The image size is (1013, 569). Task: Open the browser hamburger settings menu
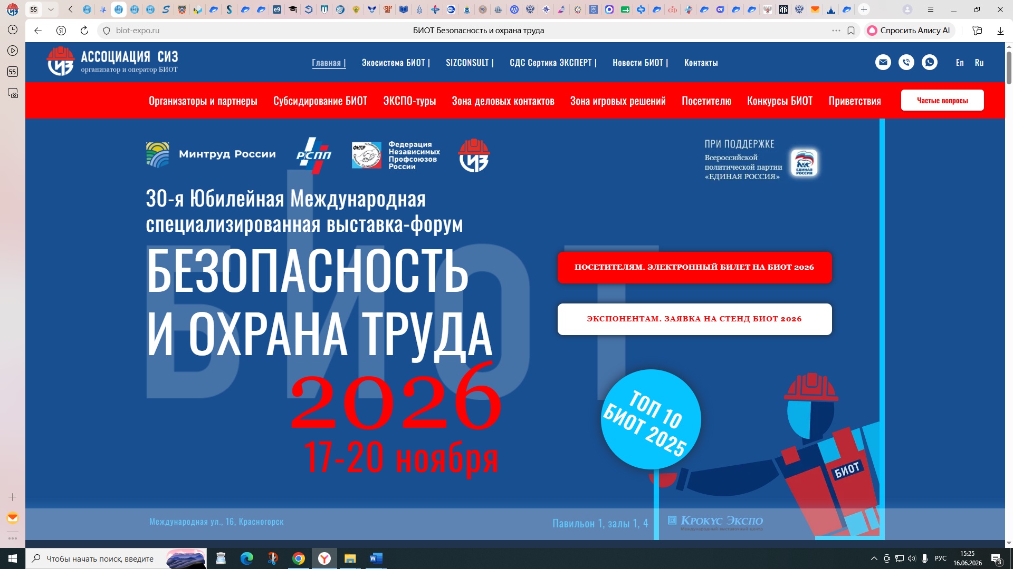point(931,9)
